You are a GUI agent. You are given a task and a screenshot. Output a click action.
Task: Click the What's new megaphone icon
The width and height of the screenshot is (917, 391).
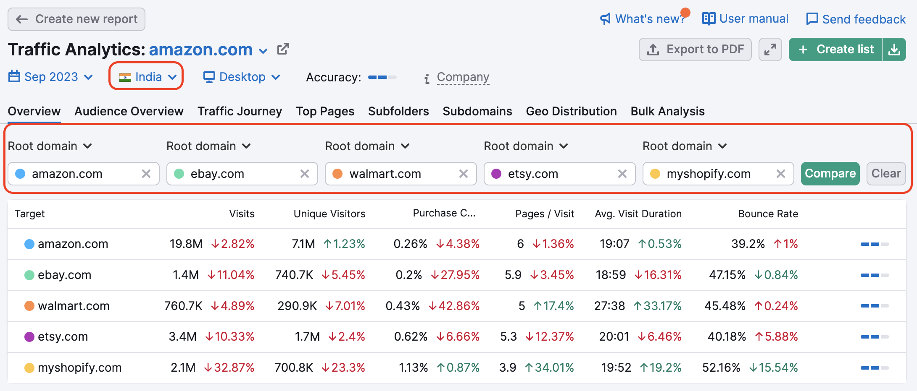[x=605, y=19]
